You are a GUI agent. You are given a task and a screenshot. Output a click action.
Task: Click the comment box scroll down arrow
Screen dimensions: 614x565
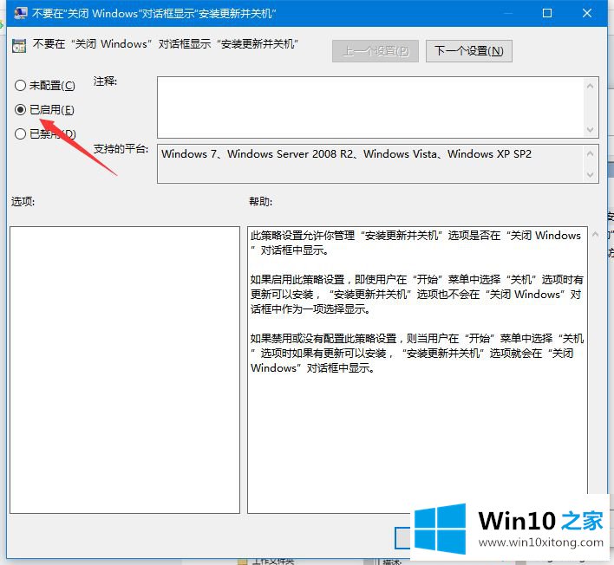(590, 129)
